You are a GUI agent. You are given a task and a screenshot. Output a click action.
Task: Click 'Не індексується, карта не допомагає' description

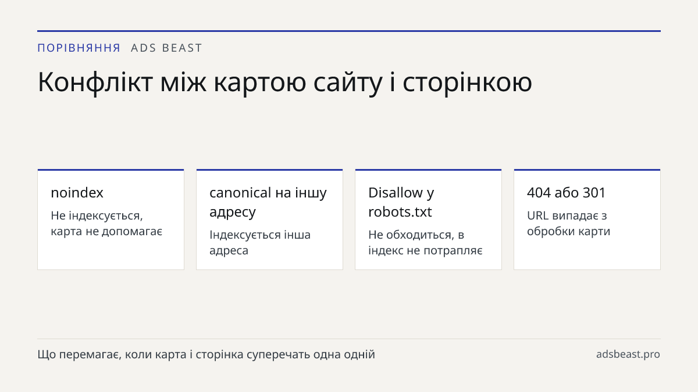click(106, 224)
